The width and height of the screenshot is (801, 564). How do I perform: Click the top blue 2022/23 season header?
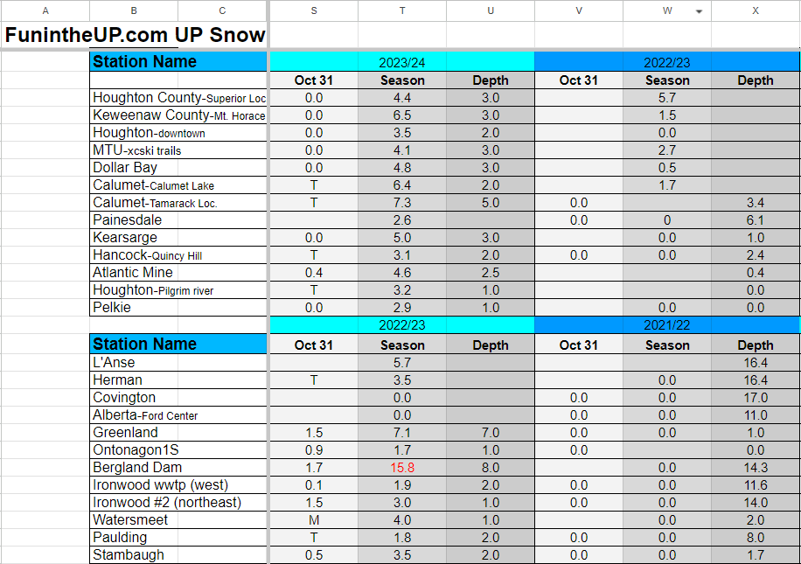point(667,62)
